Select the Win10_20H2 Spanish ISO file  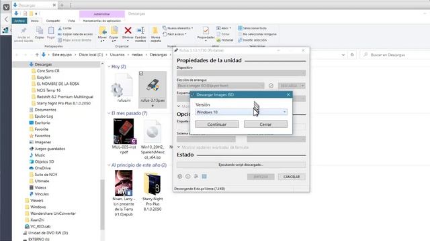point(153,139)
